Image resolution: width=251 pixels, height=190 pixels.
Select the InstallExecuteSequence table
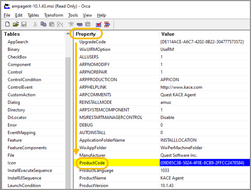click(30, 170)
